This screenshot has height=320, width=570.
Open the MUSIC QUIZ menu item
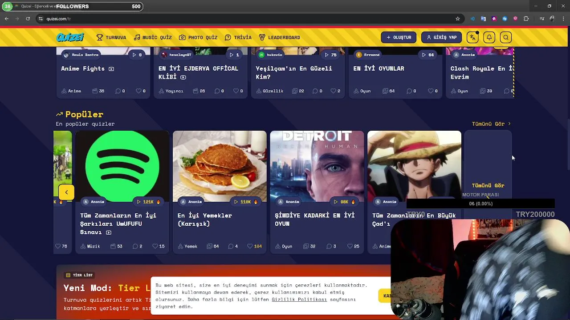tap(153, 37)
